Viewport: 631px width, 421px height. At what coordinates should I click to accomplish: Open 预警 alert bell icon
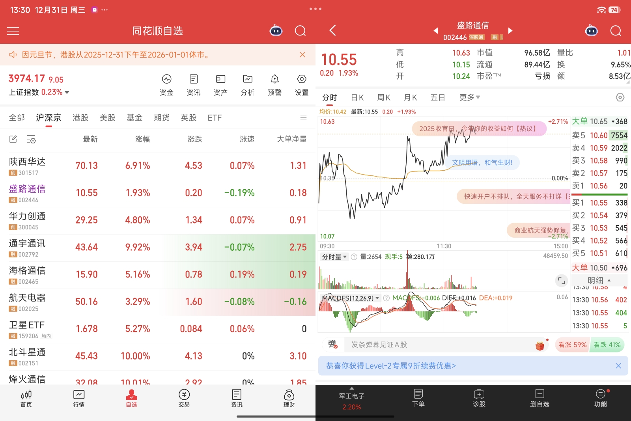pos(274,85)
